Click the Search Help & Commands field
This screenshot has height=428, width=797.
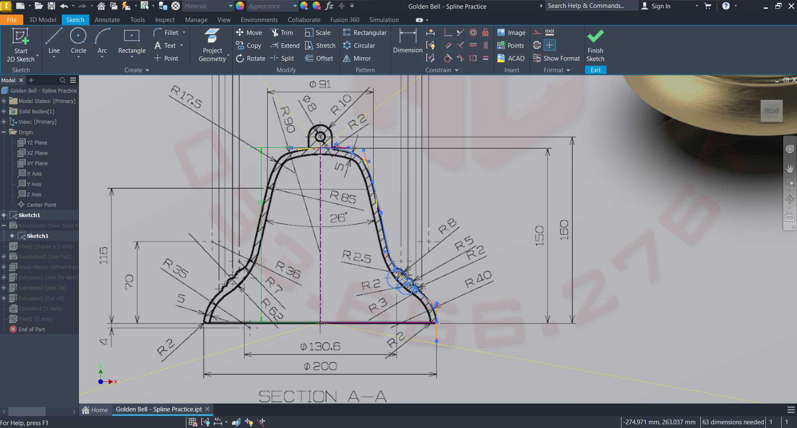click(591, 6)
